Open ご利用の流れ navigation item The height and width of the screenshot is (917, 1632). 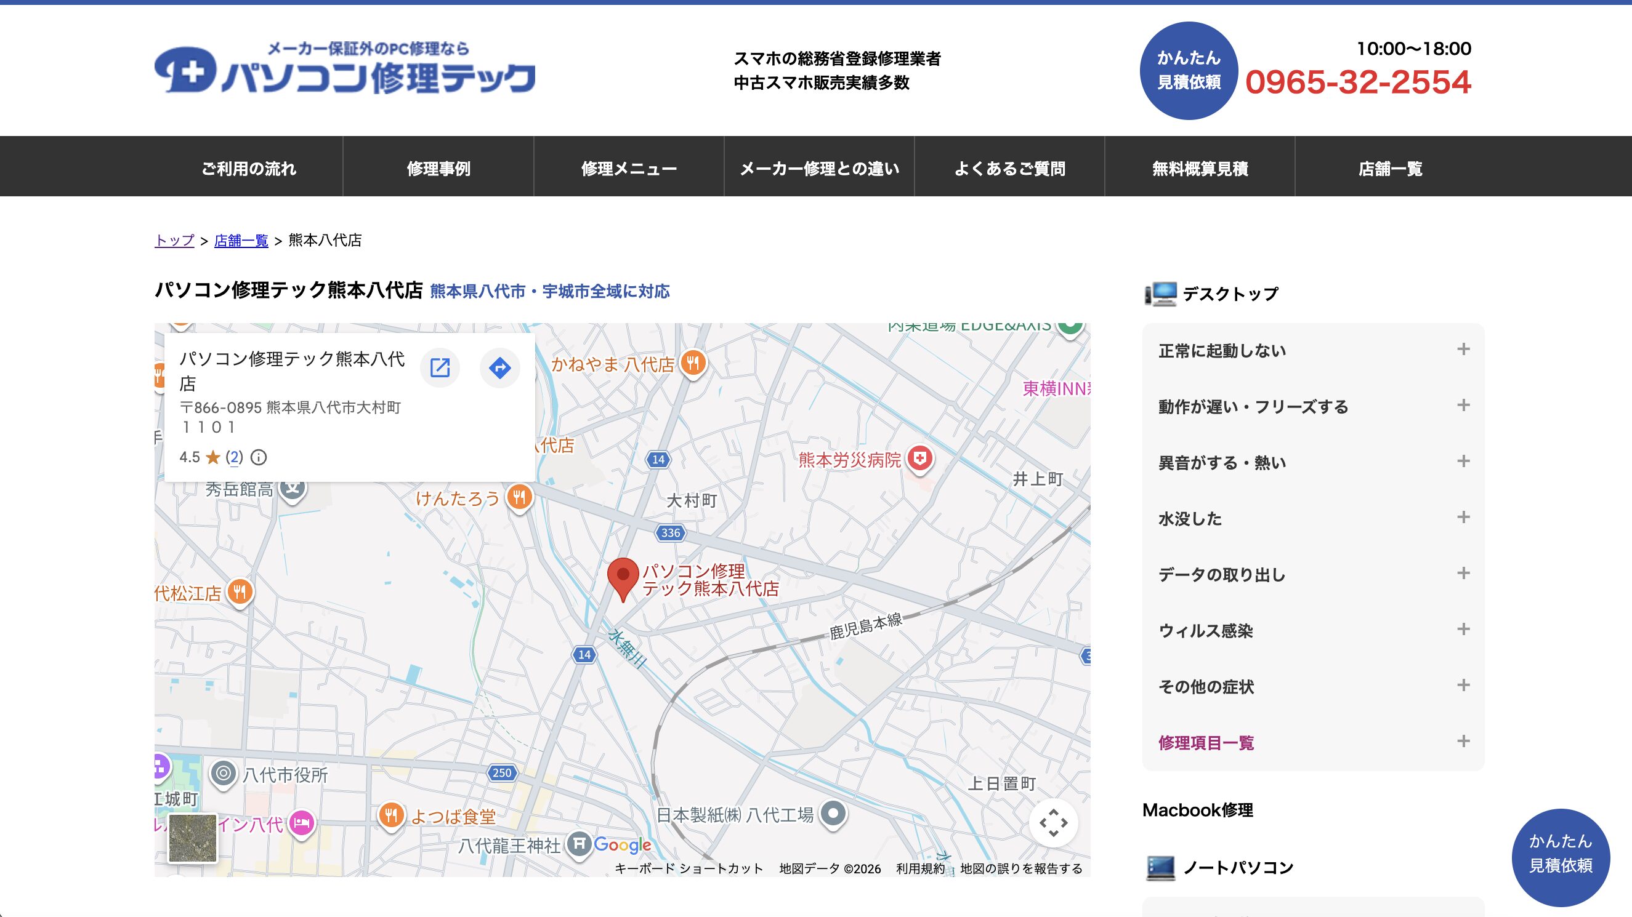pyautogui.click(x=248, y=168)
